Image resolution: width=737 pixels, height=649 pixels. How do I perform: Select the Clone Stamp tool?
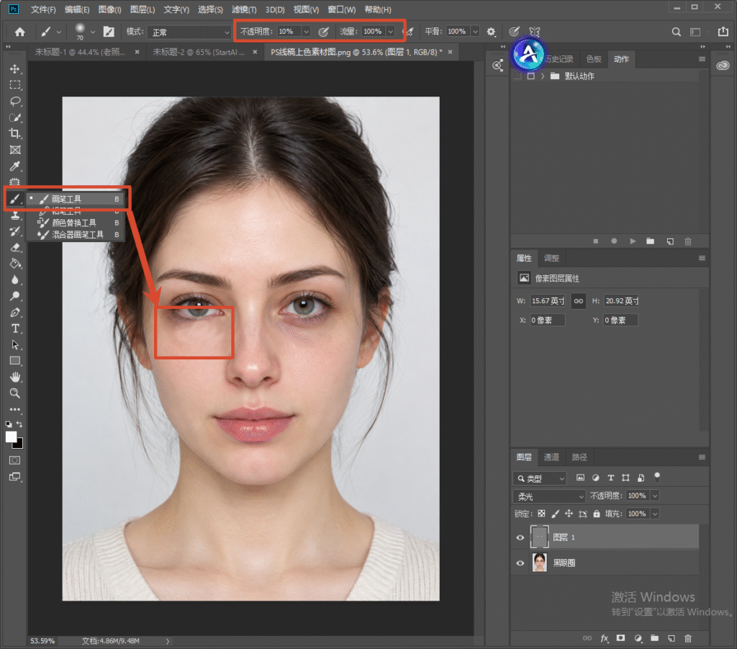(15, 216)
